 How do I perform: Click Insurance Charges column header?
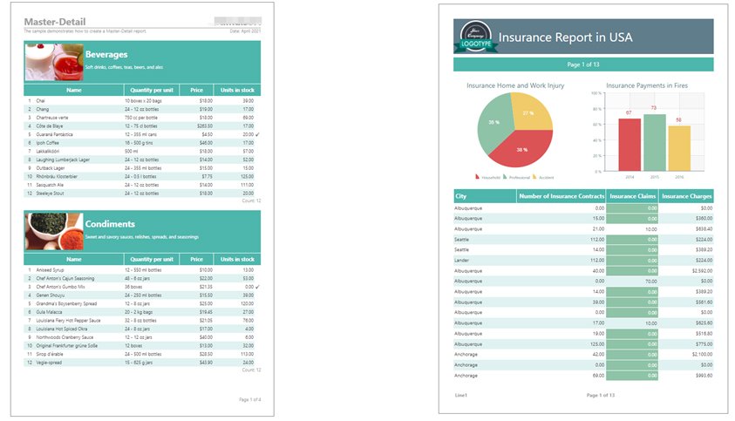[687, 196]
